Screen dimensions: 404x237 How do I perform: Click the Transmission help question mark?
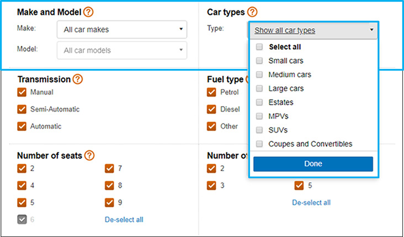coord(78,79)
